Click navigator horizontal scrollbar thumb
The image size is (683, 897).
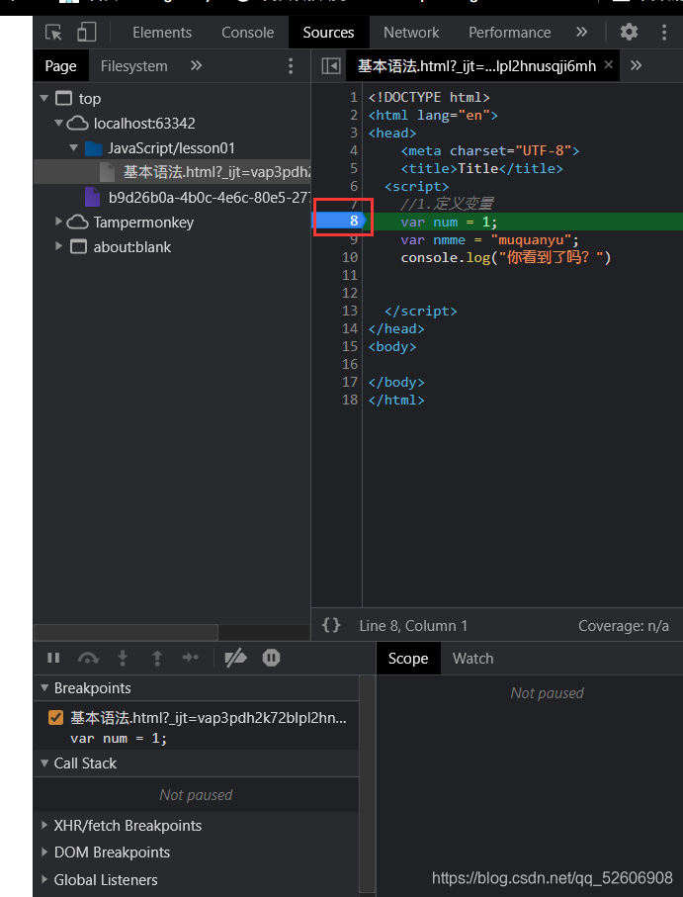(126, 632)
